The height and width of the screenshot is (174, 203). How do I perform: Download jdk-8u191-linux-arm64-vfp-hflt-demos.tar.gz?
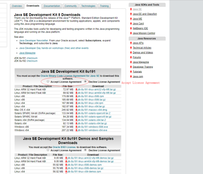91,162
